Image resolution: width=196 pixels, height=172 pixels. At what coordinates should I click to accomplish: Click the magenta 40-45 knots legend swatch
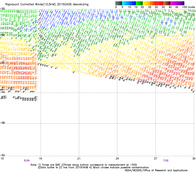(174, 3)
